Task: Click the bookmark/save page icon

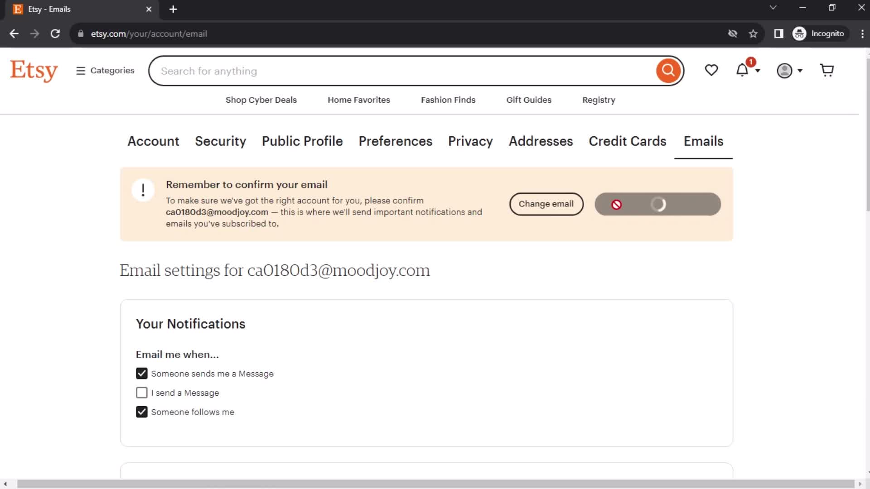Action: [x=754, y=34]
